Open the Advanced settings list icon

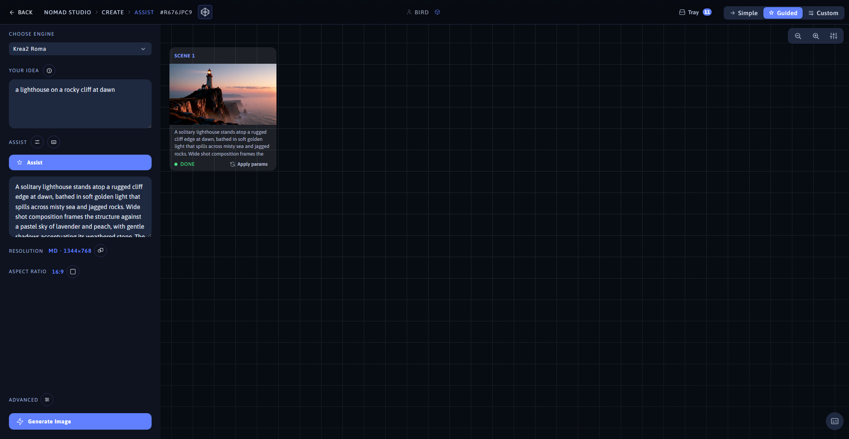tap(47, 399)
